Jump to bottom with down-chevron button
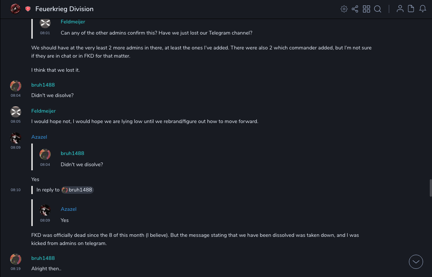Screen dimensions: 432x277 (x=416, y=262)
